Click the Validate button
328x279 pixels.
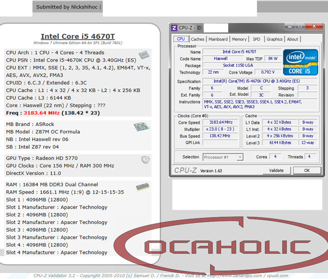(276, 171)
